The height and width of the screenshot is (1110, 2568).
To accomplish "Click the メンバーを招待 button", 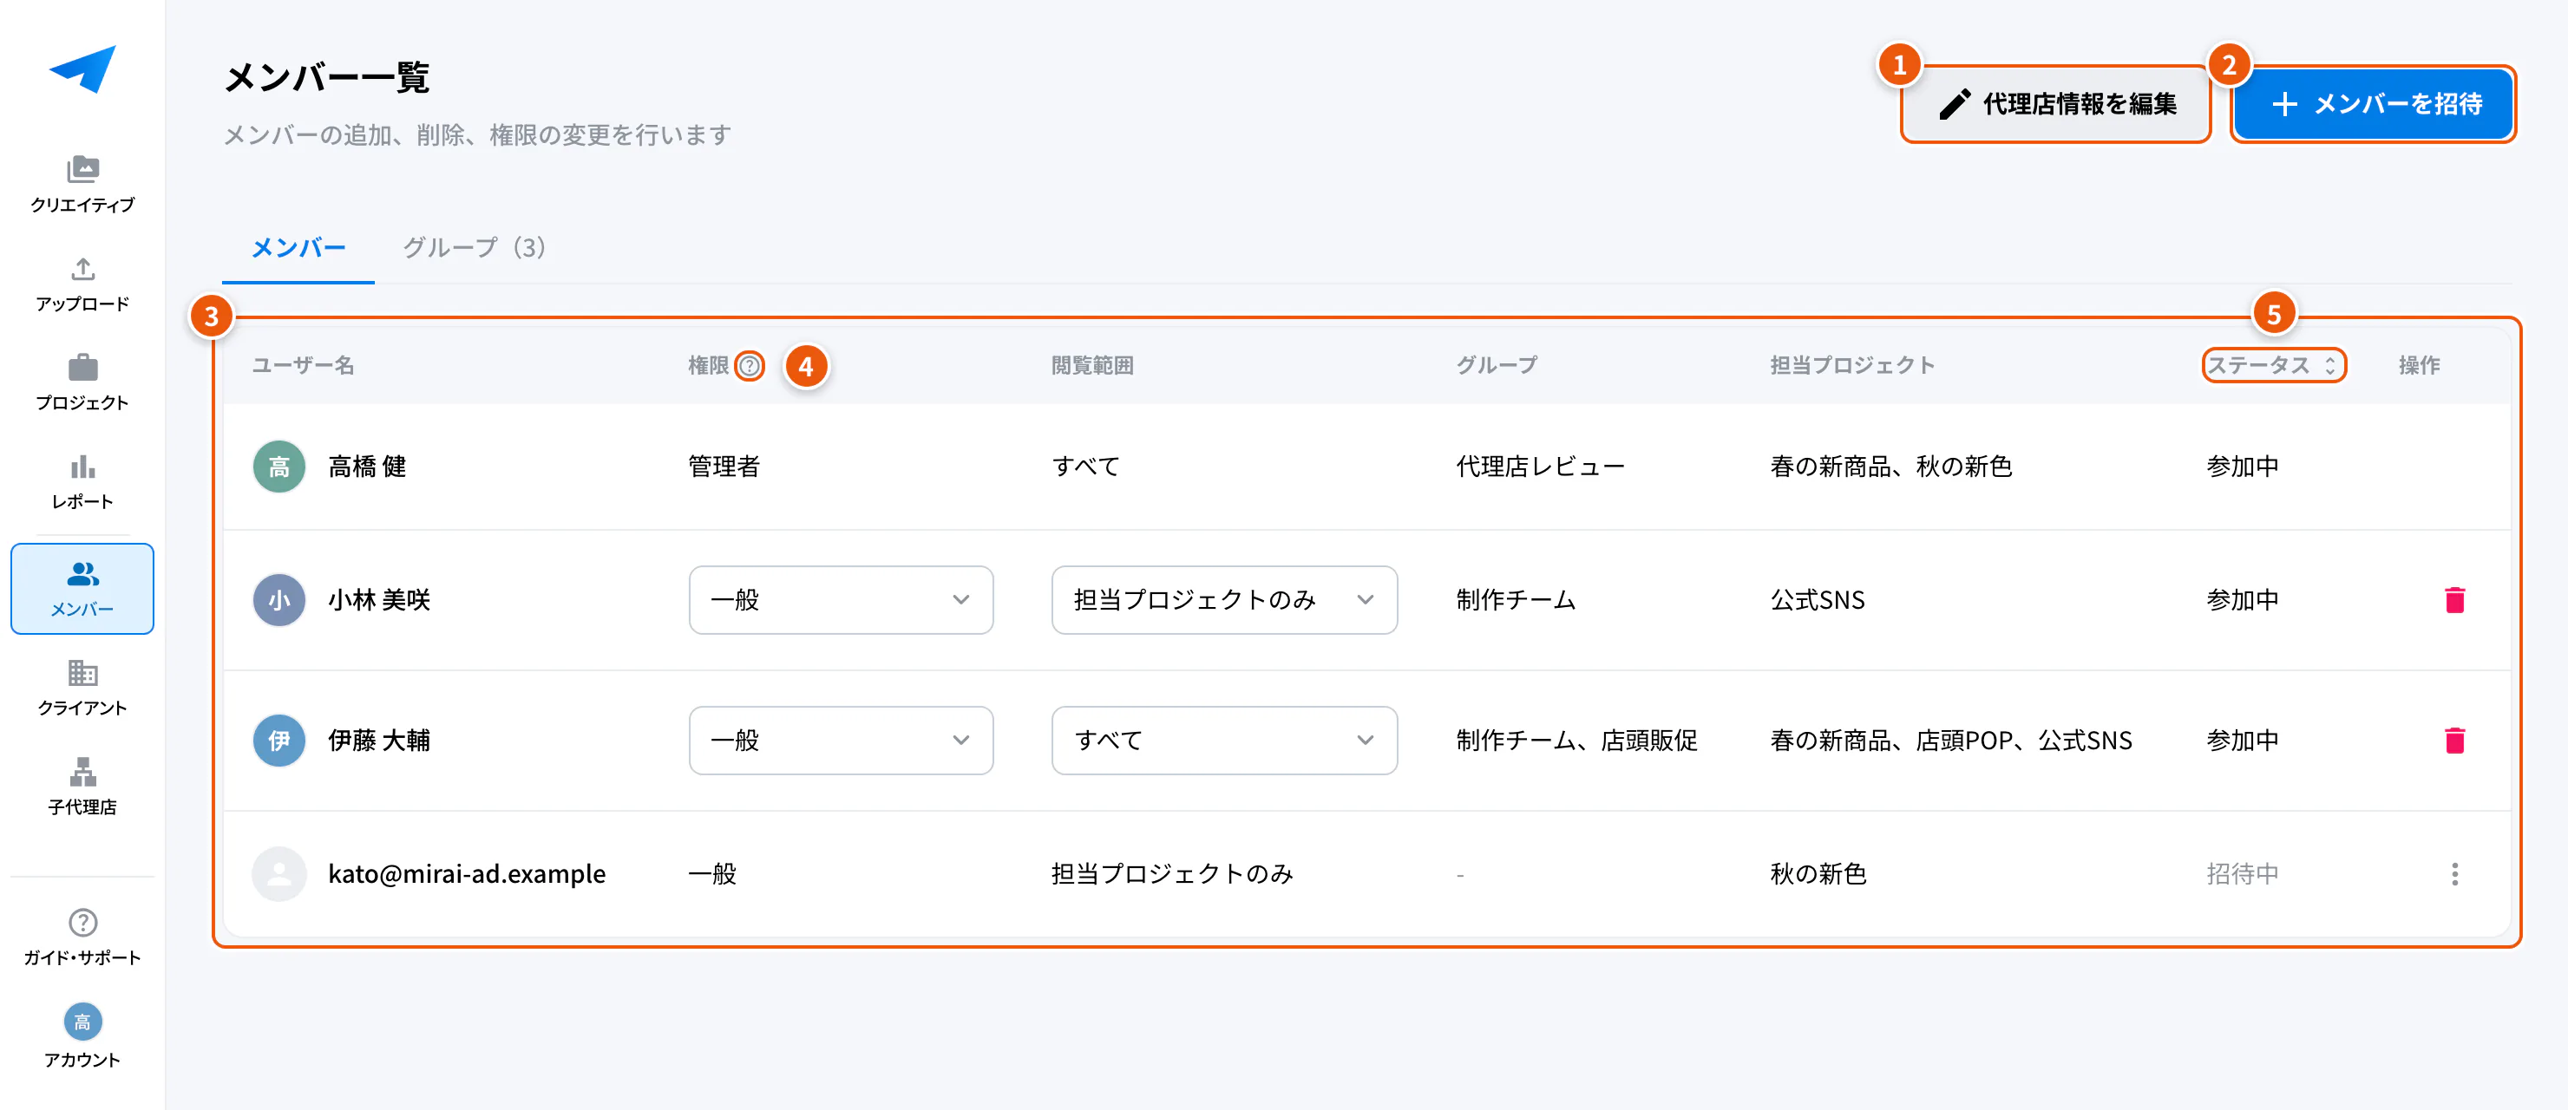I will tap(2373, 103).
